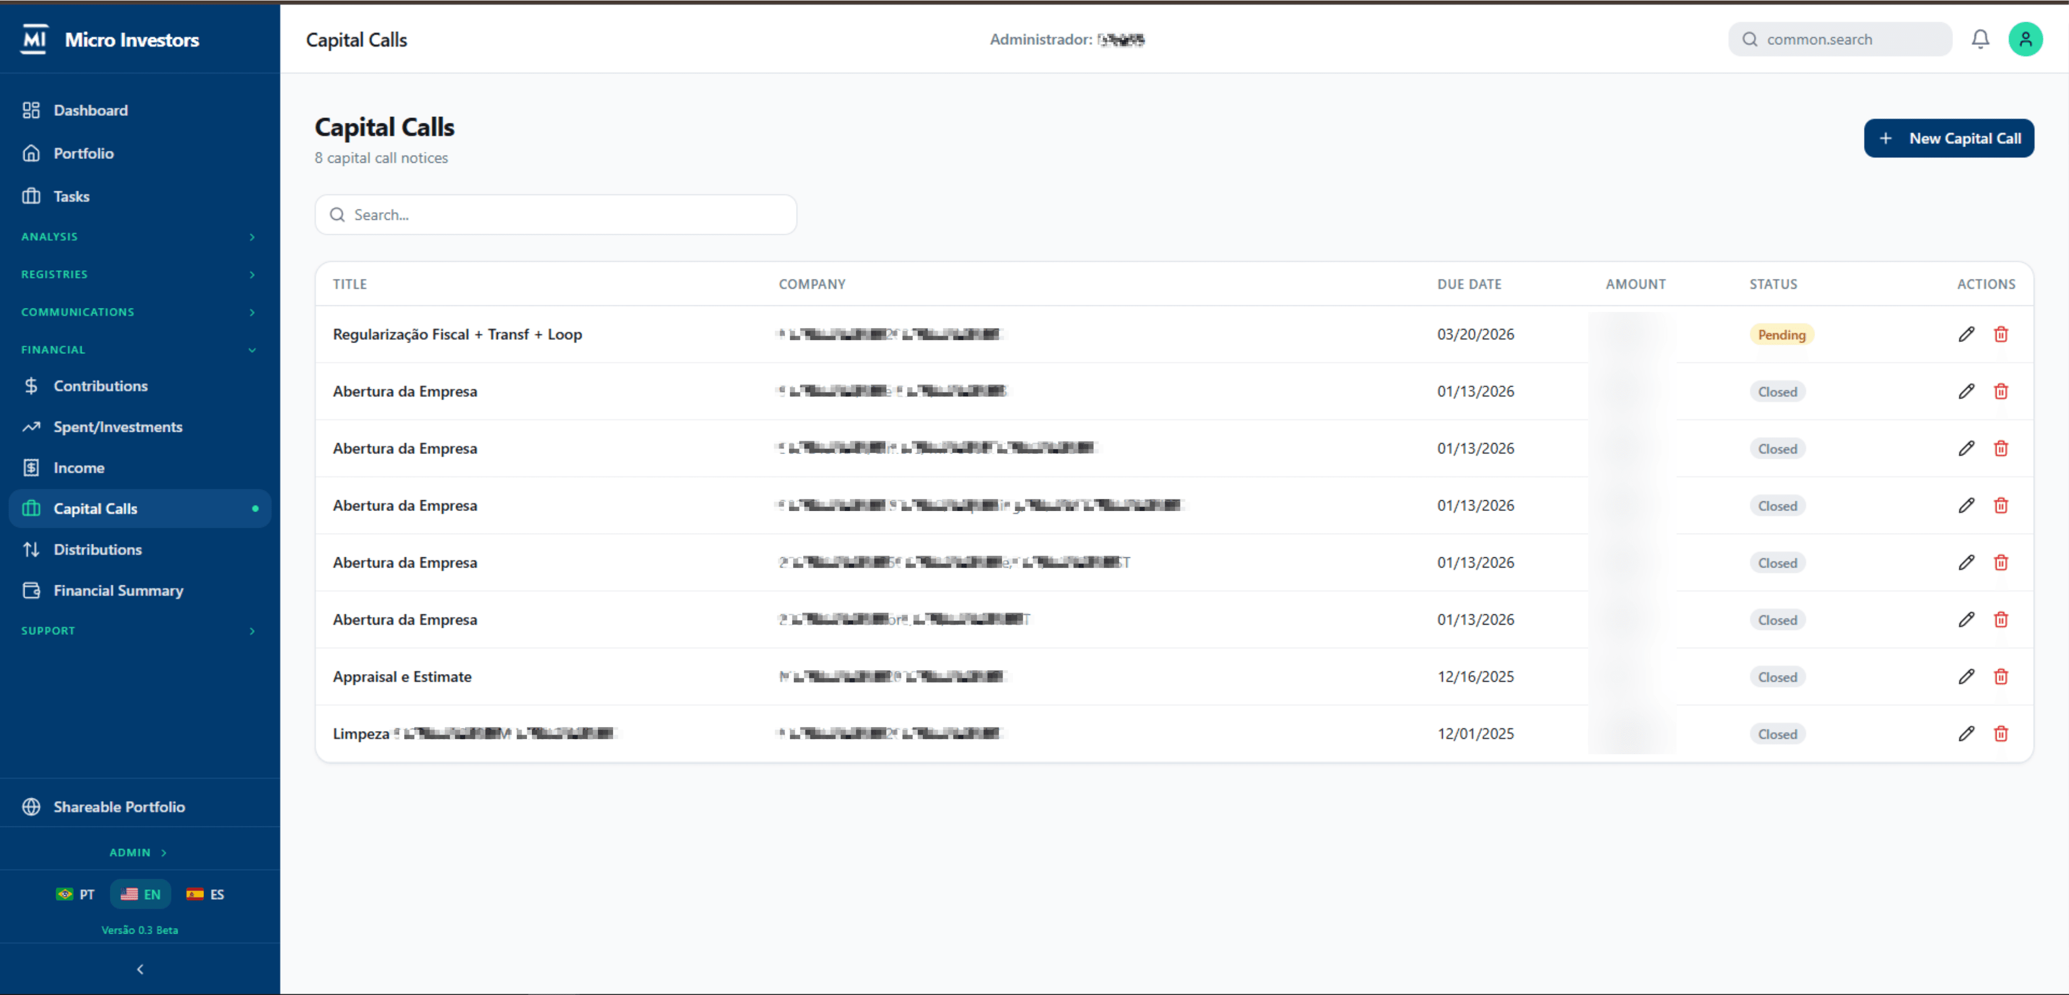Edit the second Abertura da Empresa row
Screen dimensions: 2069x995
tap(1966, 449)
